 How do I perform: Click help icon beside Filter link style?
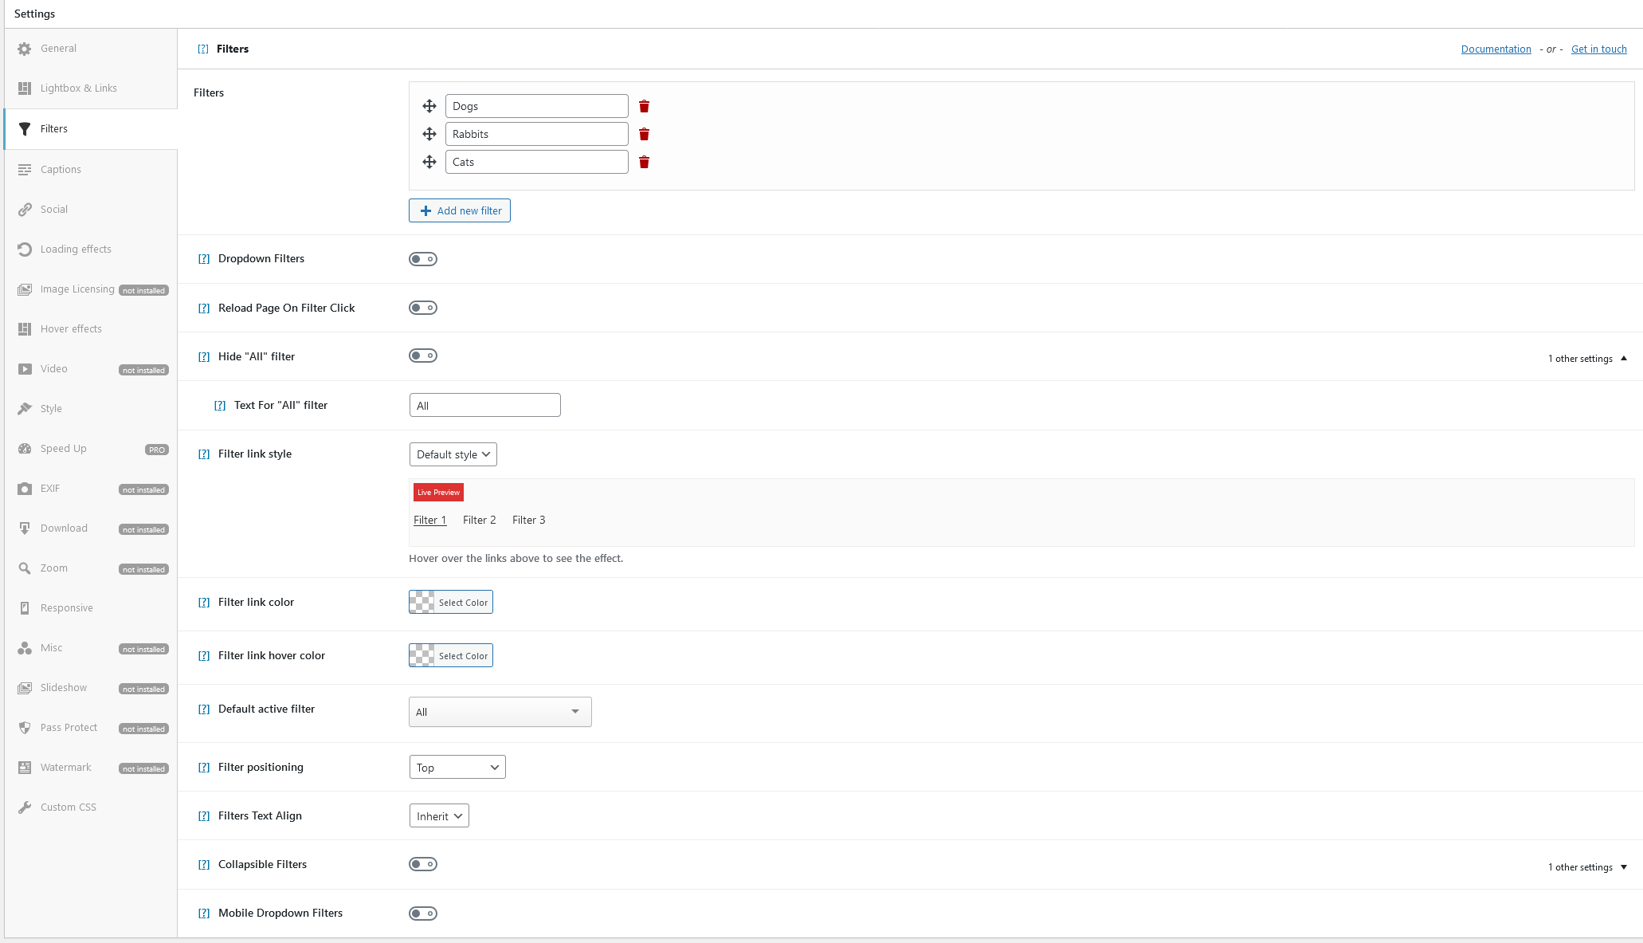click(x=204, y=454)
